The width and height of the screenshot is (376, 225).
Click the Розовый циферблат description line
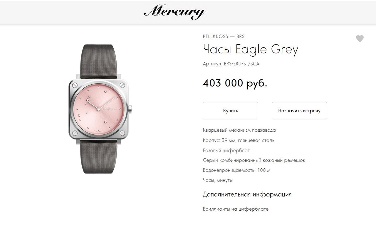click(x=226, y=150)
